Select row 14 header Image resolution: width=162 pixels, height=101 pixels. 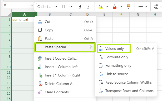[6, 88]
